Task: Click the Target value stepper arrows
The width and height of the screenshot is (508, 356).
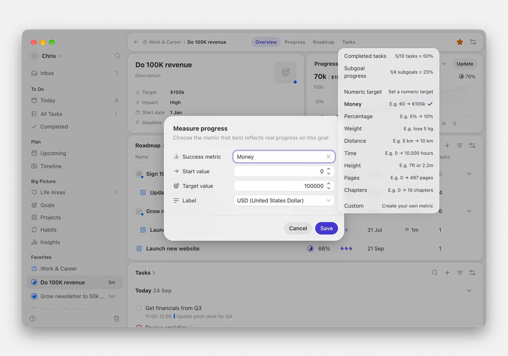Action: click(x=328, y=186)
